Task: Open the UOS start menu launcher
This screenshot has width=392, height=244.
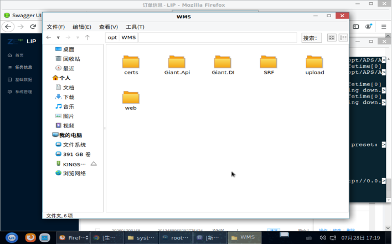Action: pyautogui.click(x=12, y=237)
